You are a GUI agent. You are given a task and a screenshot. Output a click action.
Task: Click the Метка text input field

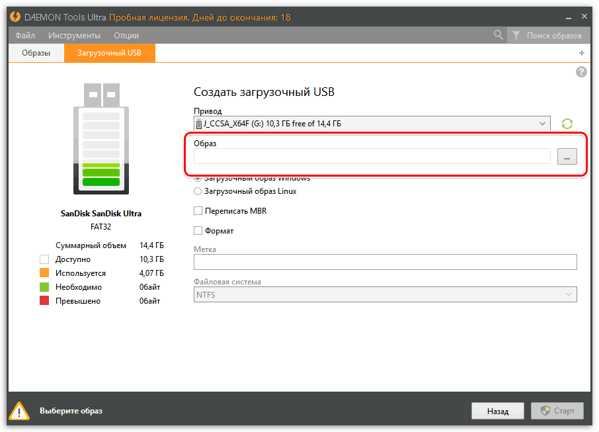[x=385, y=262]
